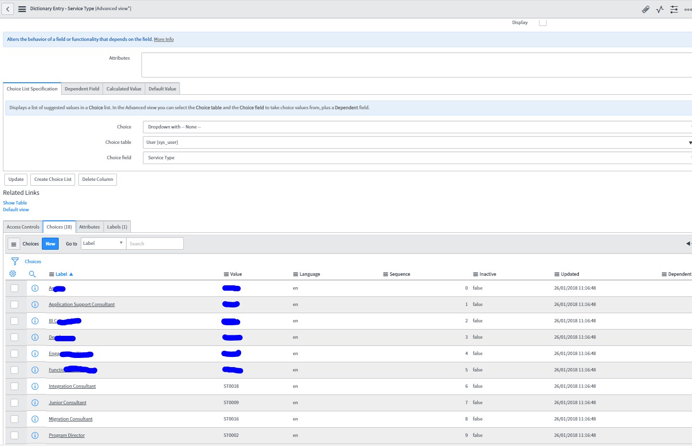Open the more options ellipsis icon

[x=688, y=9]
